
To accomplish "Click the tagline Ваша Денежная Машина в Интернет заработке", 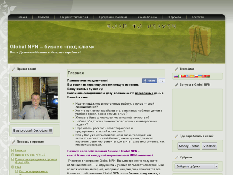I will (46, 52).
